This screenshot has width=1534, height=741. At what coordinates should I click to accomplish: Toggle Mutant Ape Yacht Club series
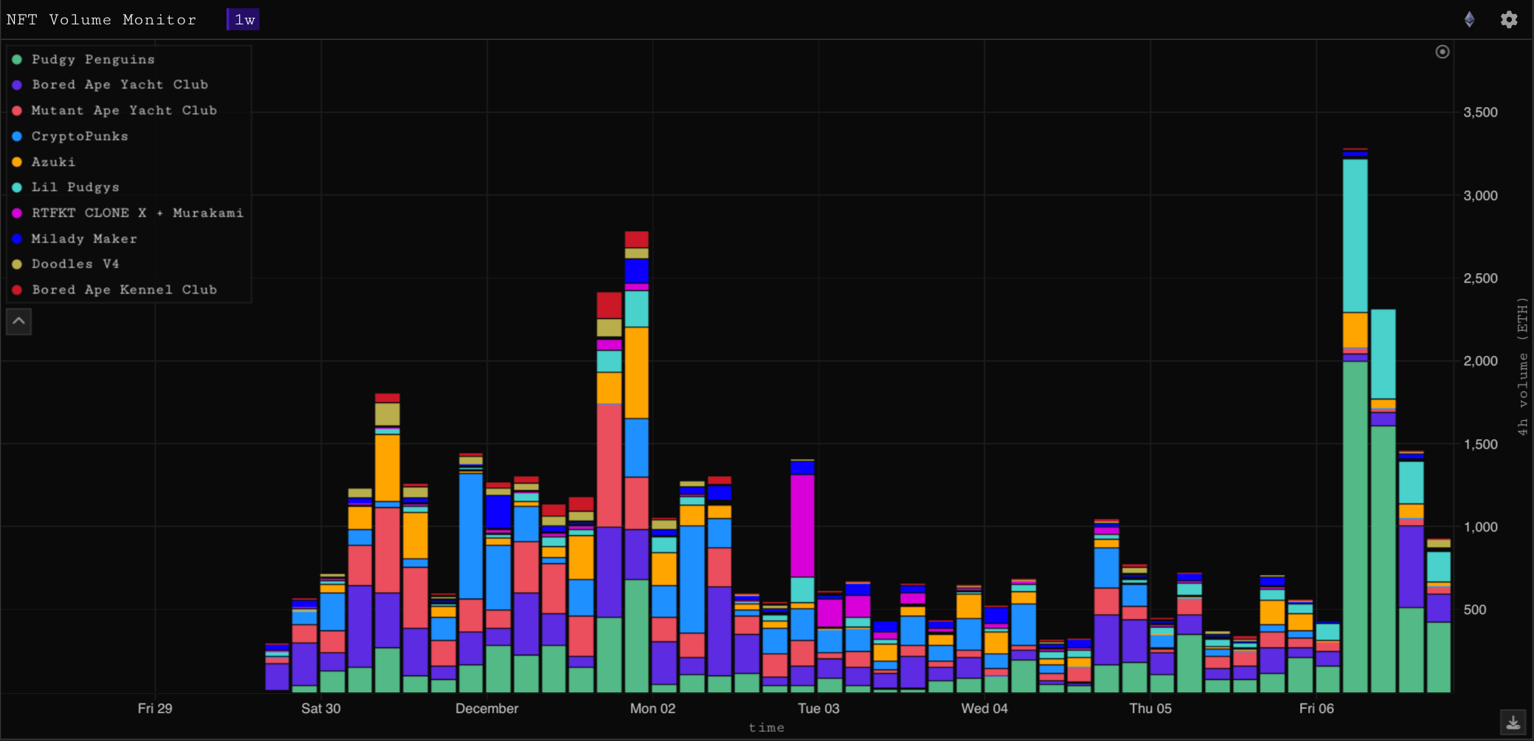tap(114, 111)
